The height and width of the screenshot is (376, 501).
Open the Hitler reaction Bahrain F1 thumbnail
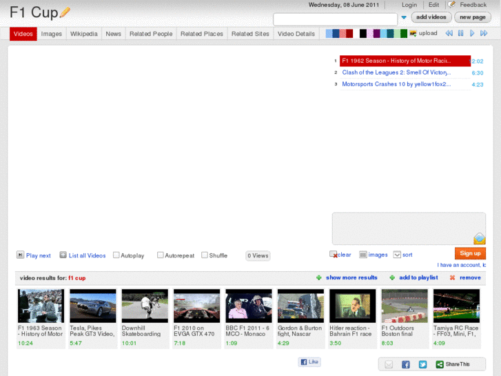pos(353,306)
